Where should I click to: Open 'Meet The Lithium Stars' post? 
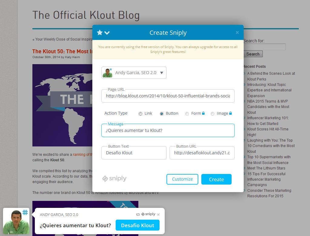click(266, 168)
